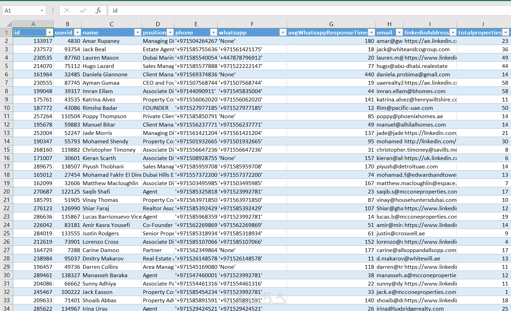Select the name cell Poppy Thompson
Image resolution: width=511 pixels, height=311 pixels.
pyautogui.click(x=111, y=116)
